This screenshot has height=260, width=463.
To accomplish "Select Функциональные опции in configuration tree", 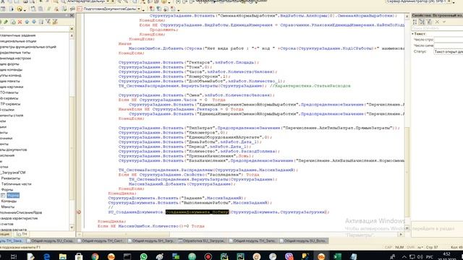I will [x=18, y=41].
